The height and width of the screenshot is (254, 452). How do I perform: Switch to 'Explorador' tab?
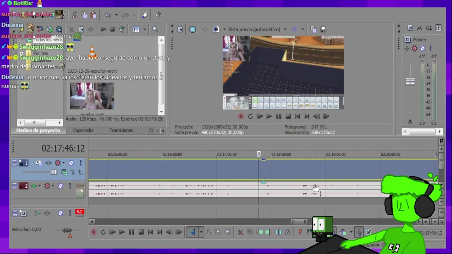[x=83, y=130]
